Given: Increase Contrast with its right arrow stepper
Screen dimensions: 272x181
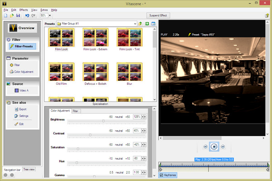Looking at the screenshot, I should [145, 131].
